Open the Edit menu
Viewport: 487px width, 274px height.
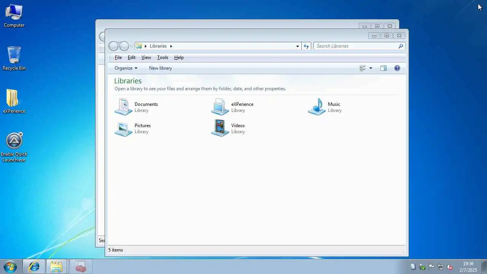click(x=132, y=57)
